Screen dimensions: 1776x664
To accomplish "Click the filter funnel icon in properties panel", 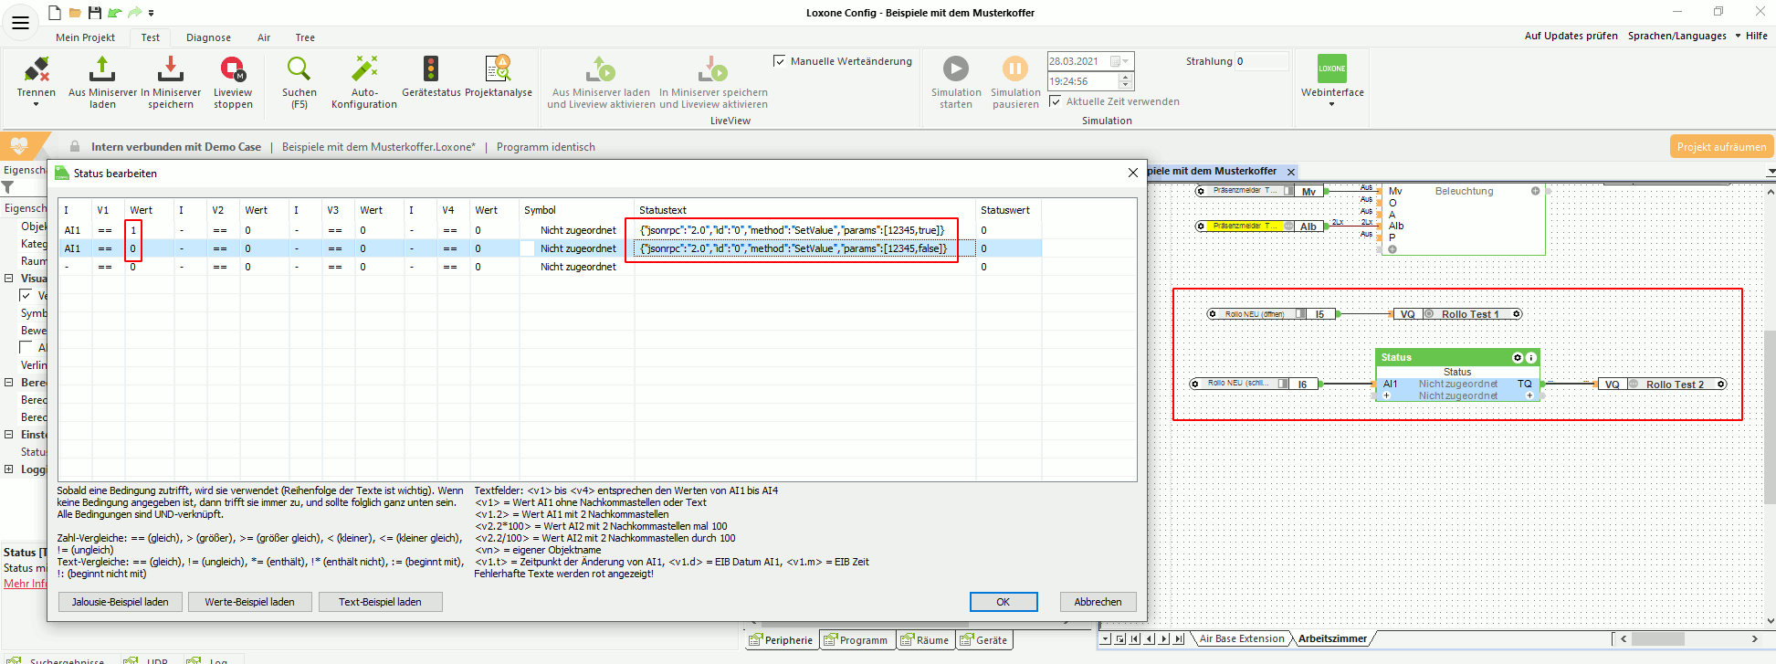I will coord(8,187).
